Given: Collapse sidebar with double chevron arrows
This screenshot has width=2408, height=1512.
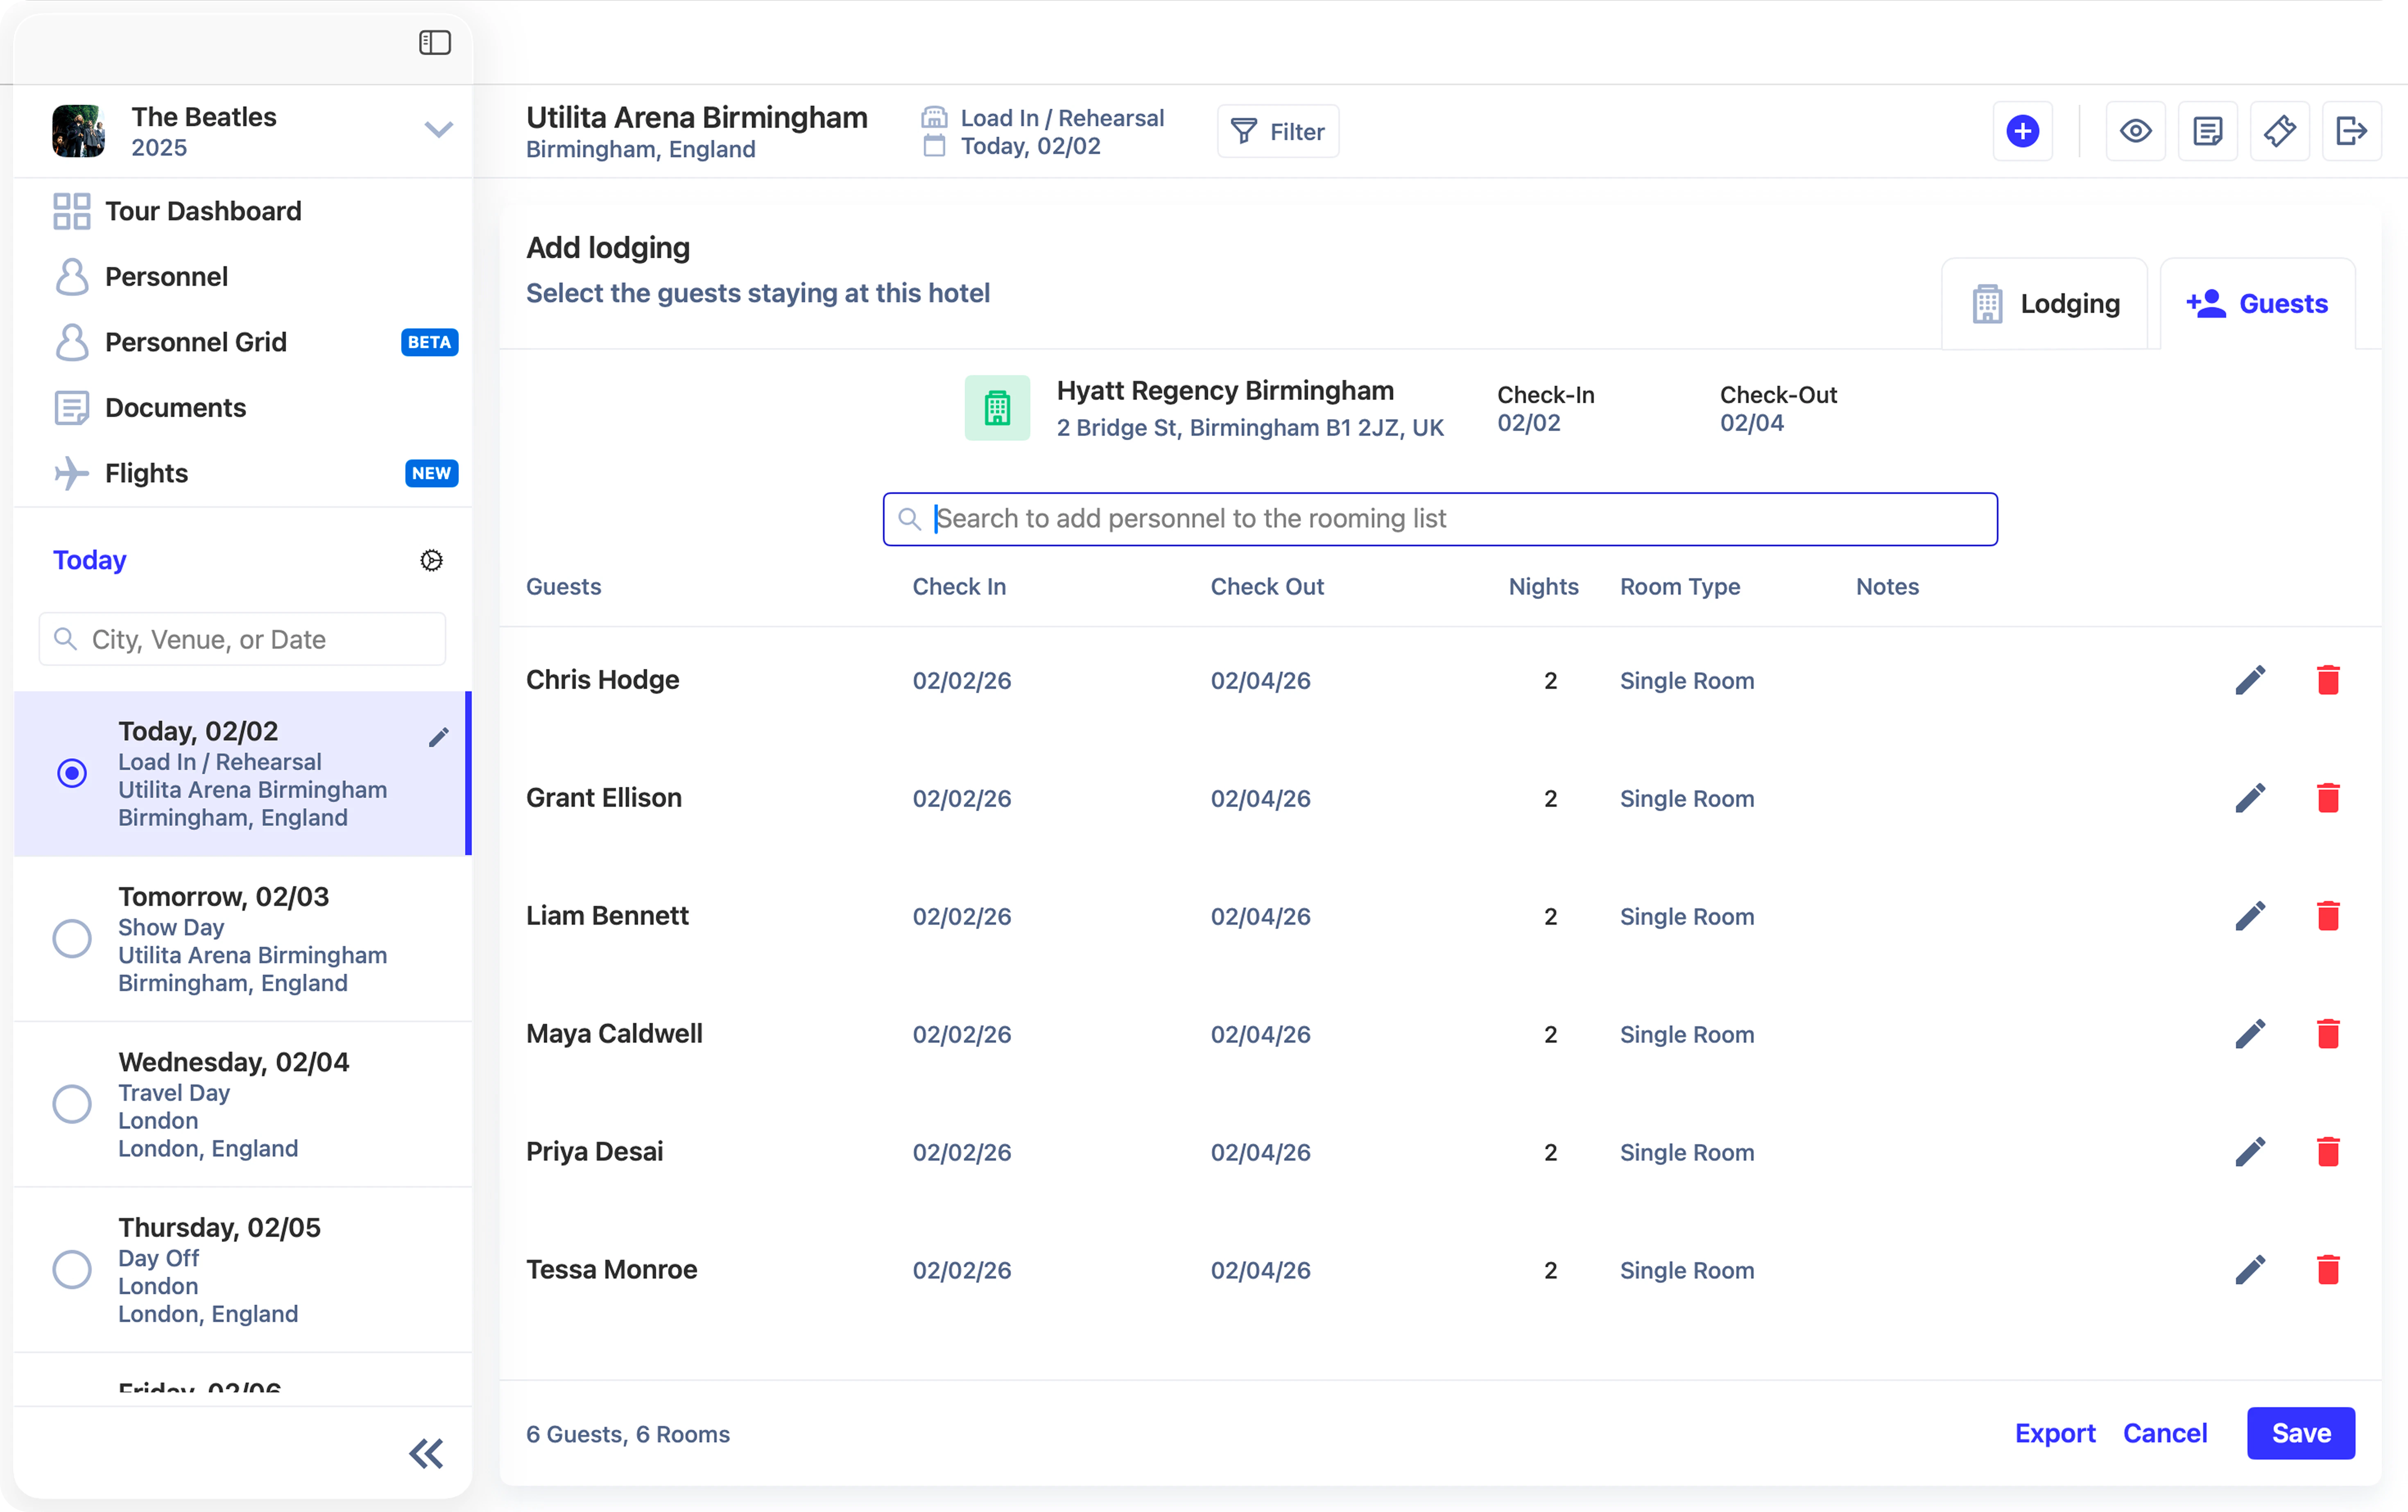Looking at the screenshot, I should [426, 1453].
